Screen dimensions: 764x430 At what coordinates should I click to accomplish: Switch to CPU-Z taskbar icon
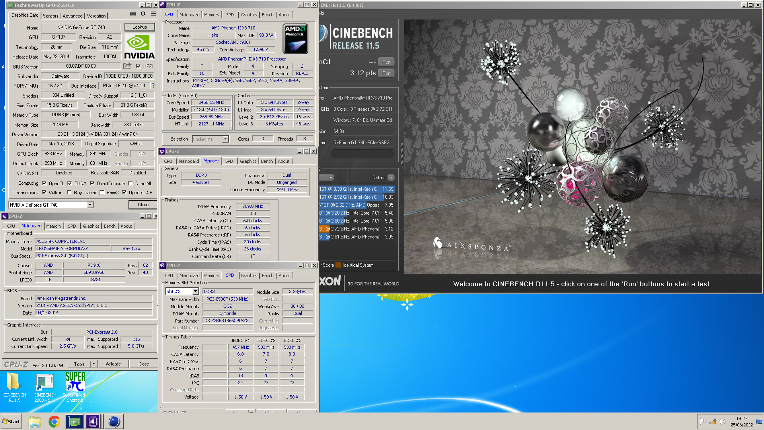coord(93,422)
